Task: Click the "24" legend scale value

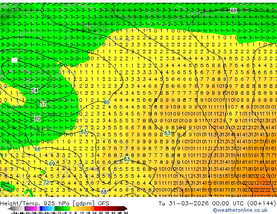Action: [94, 213]
